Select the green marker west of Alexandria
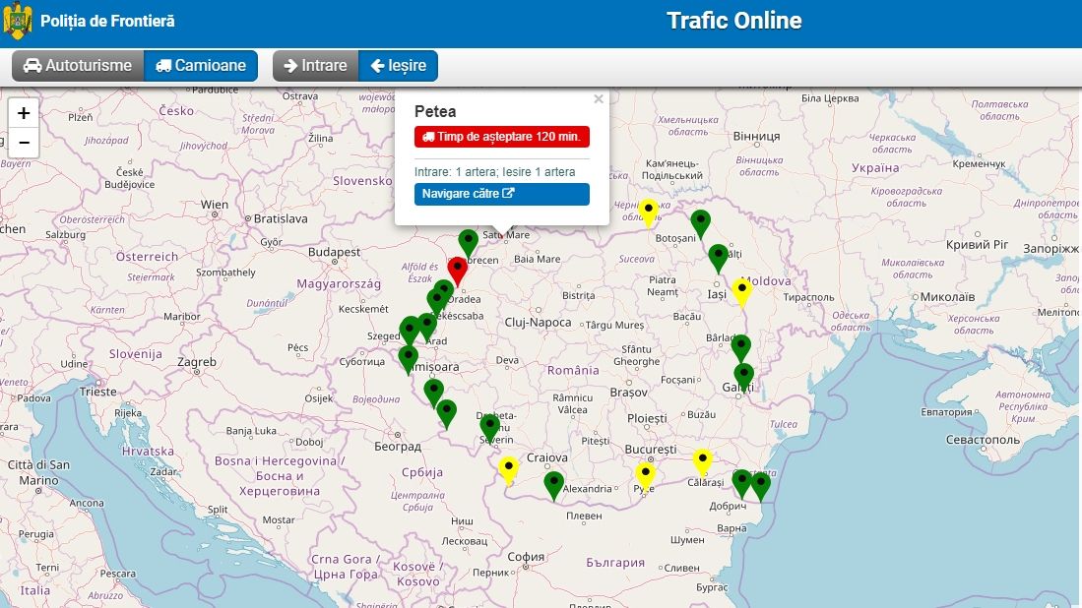 (554, 483)
